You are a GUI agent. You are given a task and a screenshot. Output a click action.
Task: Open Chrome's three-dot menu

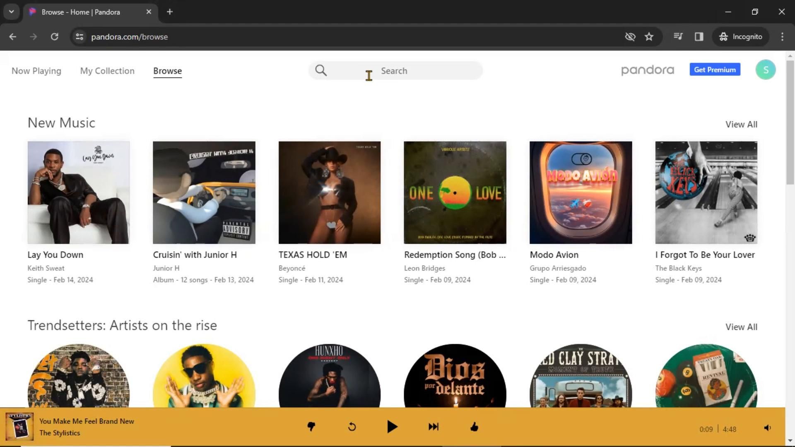pyautogui.click(x=782, y=37)
